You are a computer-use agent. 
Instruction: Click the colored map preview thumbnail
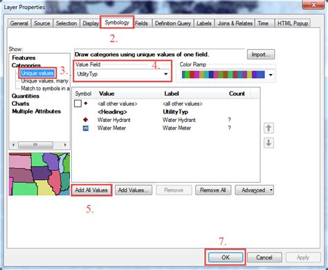(x=39, y=174)
